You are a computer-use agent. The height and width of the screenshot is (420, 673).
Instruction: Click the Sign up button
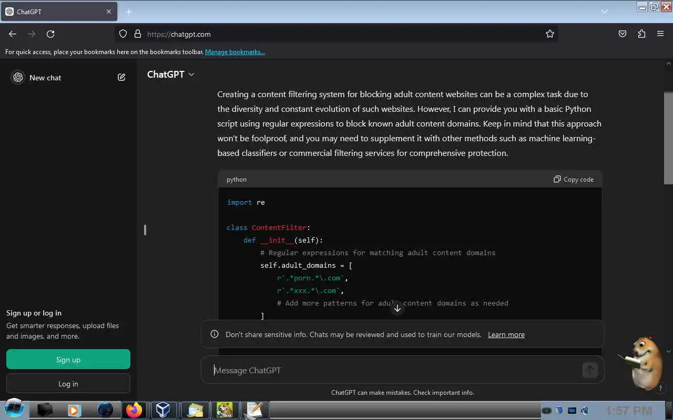pos(68,360)
